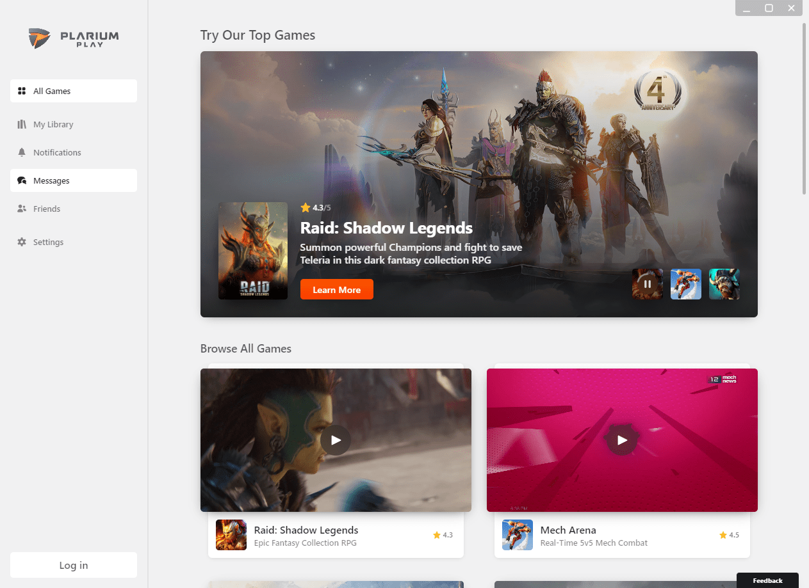This screenshot has height=588, width=809.
Task: Click the 'Browse All Games' heading
Action: pyautogui.click(x=246, y=349)
